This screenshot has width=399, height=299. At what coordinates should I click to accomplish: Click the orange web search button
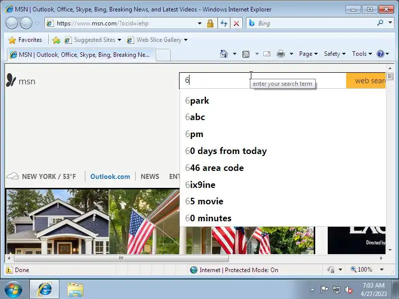(x=366, y=81)
